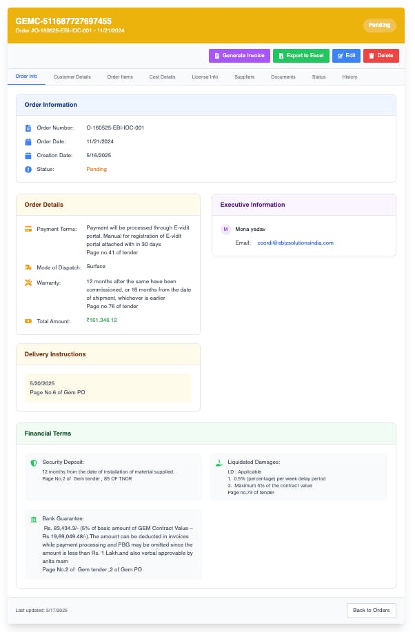Click the tools Warranty icon
This screenshot has height=632, width=415.
pyautogui.click(x=28, y=282)
